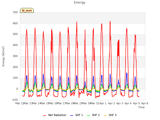Click the Apr 1 x-axis tick label

pyautogui.click(x=103, y=103)
